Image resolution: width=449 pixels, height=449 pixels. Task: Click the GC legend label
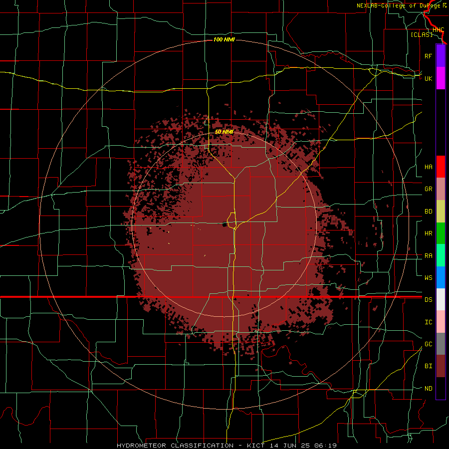(x=428, y=344)
